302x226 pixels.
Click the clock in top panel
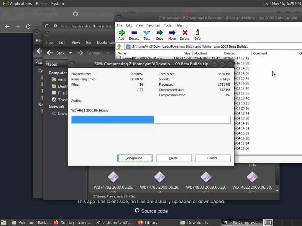click(x=283, y=4)
